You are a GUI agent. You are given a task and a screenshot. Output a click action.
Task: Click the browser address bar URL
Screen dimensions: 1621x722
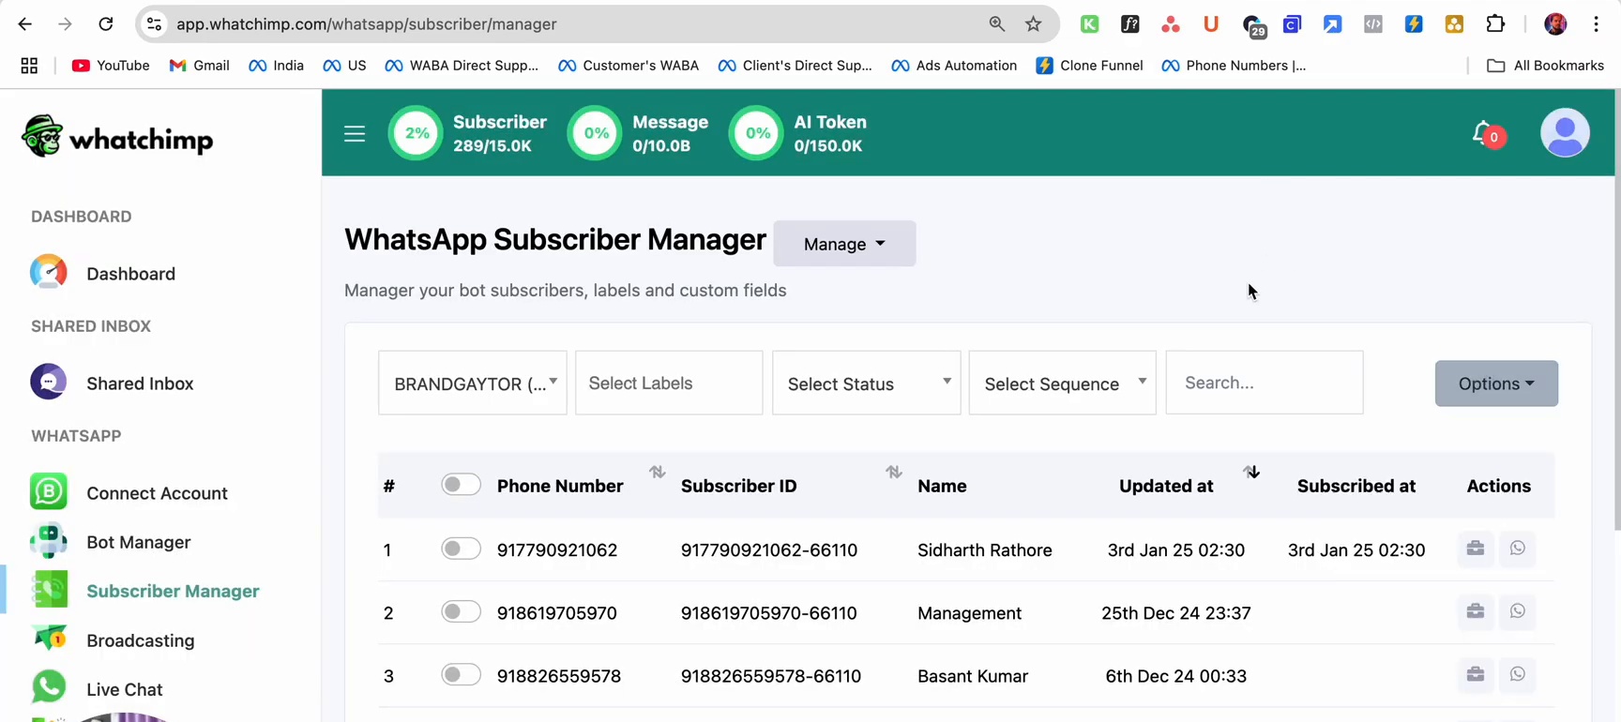pyautogui.click(x=367, y=24)
